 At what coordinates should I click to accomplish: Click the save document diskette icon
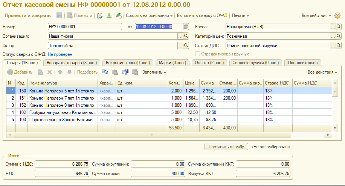[59, 15]
